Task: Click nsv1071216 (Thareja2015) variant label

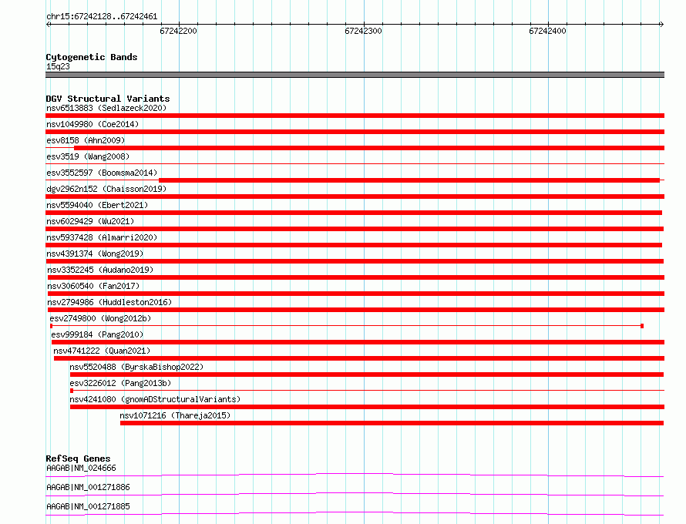Action: point(175,415)
